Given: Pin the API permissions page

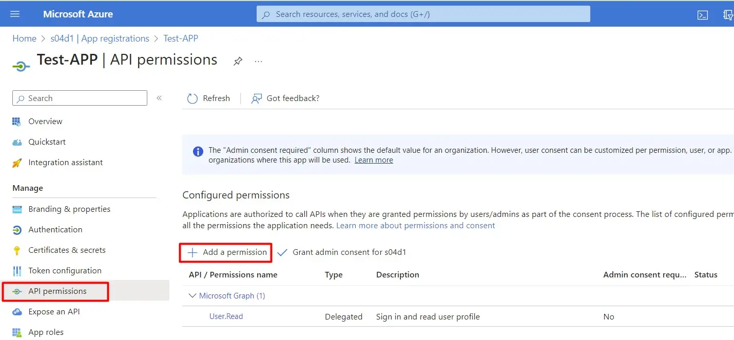Looking at the screenshot, I should (x=238, y=61).
